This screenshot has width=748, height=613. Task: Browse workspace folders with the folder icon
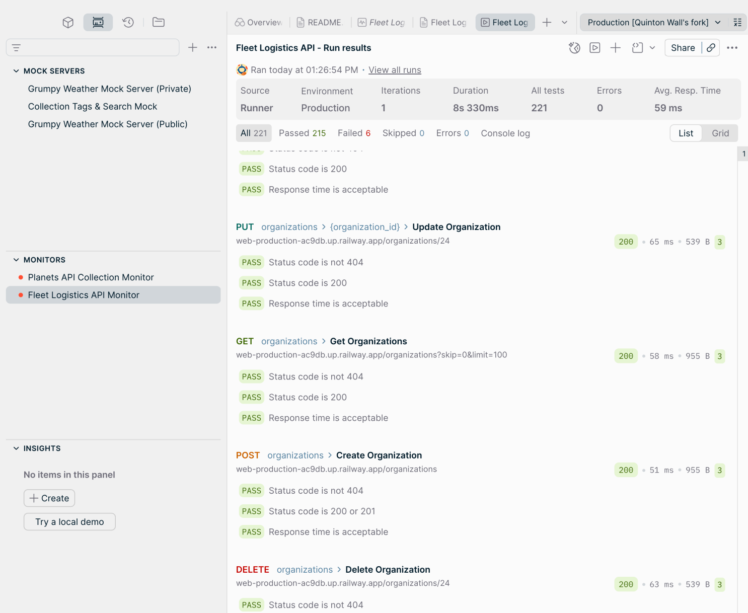click(x=158, y=22)
